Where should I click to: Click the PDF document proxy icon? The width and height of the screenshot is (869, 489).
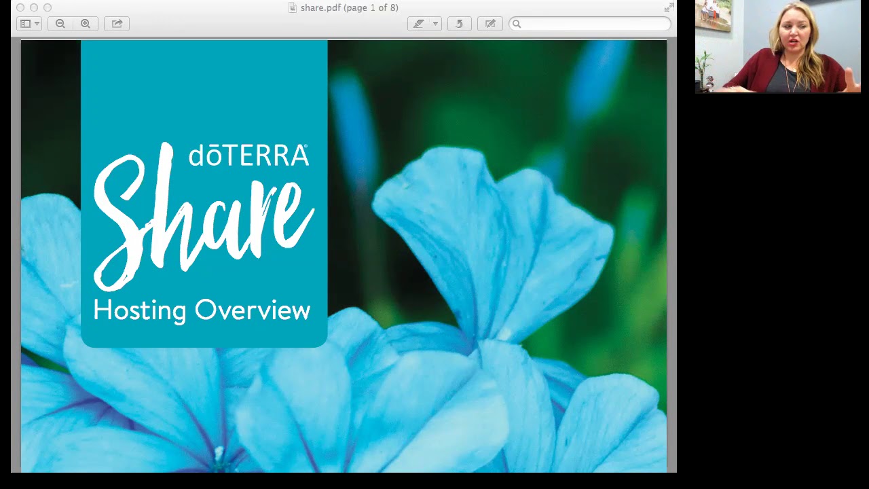click(x=293, y=7)
